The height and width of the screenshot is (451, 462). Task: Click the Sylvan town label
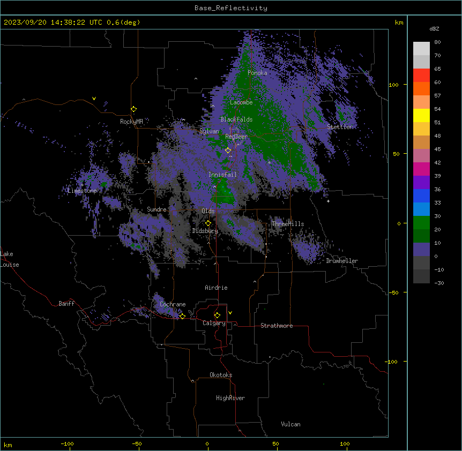click(209, 131)
